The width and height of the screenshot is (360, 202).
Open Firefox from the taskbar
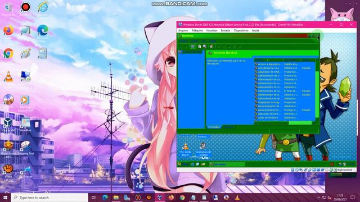pos(171,197)
